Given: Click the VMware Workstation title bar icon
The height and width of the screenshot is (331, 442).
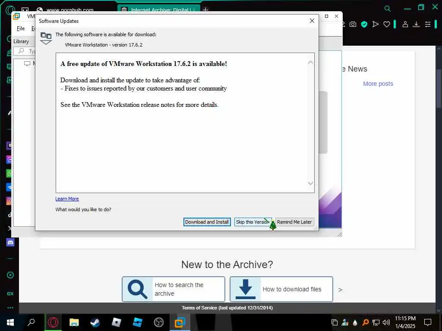Looking at the screenshot, I should point(16,16).
